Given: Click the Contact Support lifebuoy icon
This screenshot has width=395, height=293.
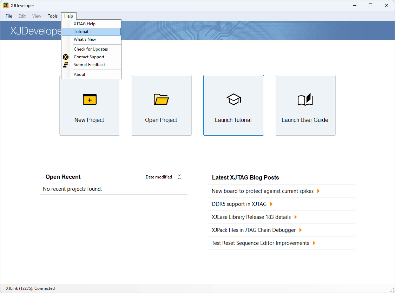Looking at the screenshot, I should [66, 57].
